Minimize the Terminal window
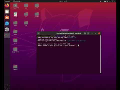This screenshot has width=120, height=90. point(92,33)
